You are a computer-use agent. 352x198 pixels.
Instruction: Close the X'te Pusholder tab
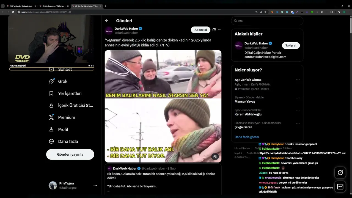point(68,6)
